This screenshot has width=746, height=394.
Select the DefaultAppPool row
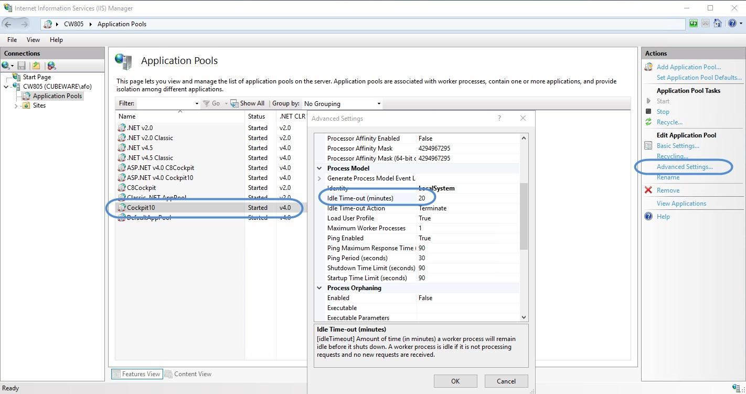[x=210, y=218]
